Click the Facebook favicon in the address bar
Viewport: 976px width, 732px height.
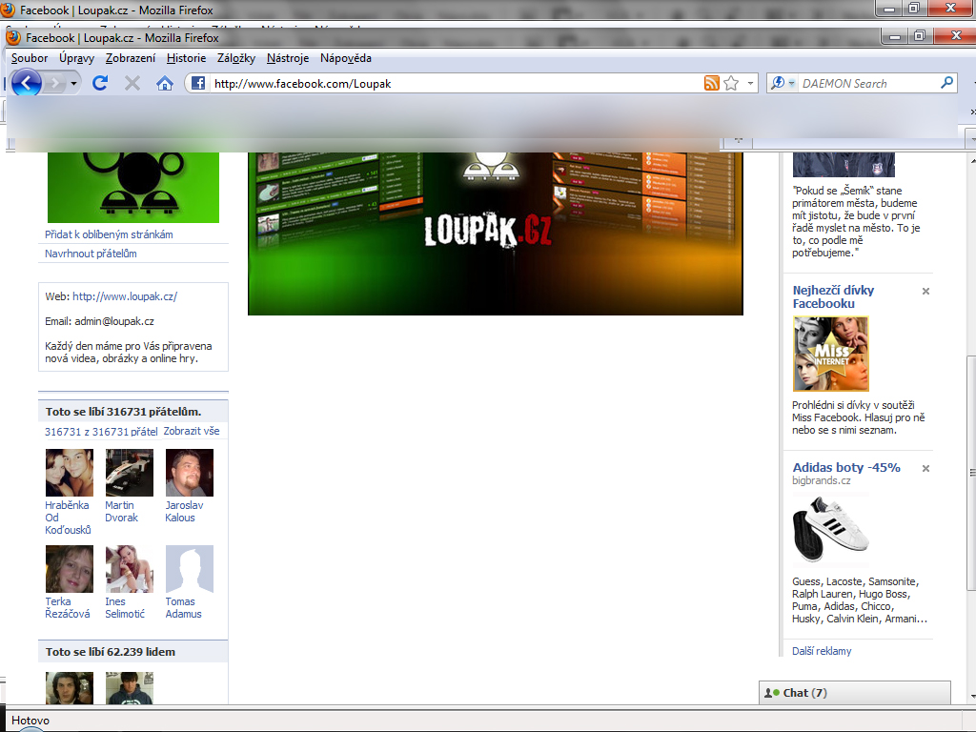tap(198, 83)
